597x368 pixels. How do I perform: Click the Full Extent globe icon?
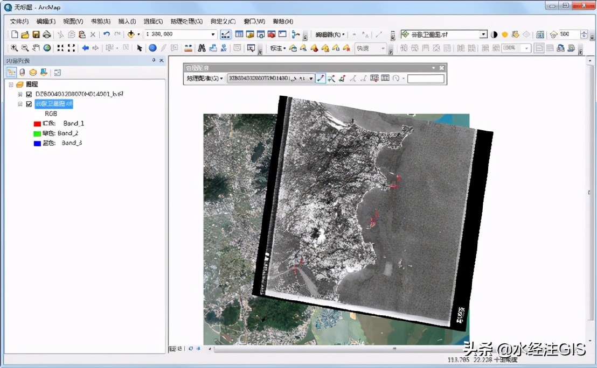[47, 48]
